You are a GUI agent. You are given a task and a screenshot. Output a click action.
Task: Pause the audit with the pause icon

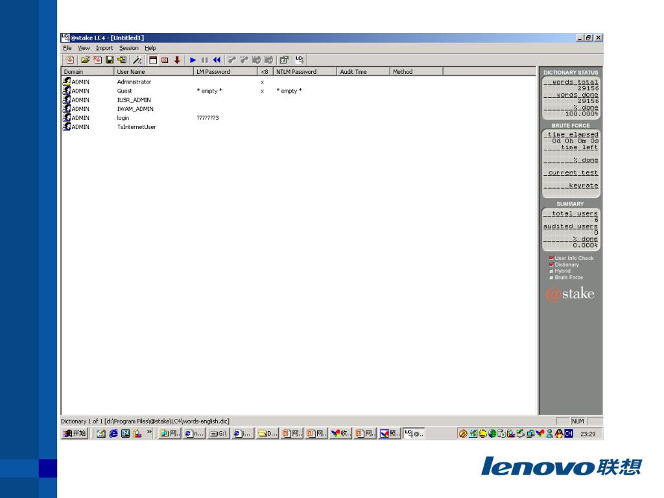coord(205,60)
